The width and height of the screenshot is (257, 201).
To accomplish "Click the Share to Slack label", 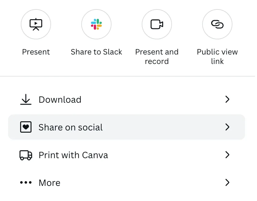I will 96,52.
